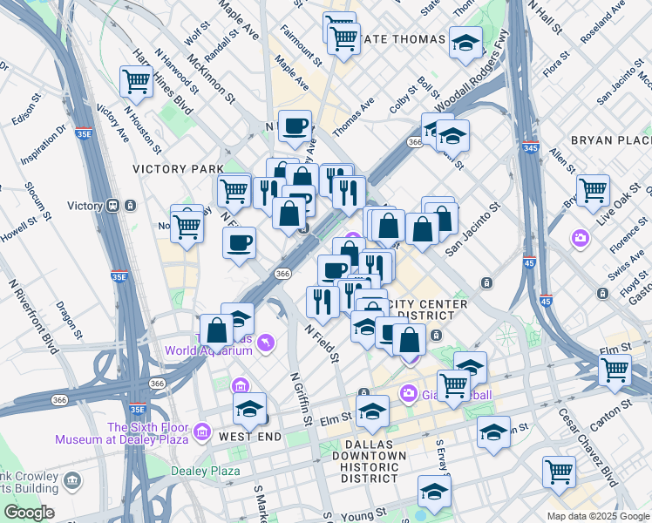Open the graduation cap marker at West End
Image resolution: width=652 pixels, height=523 pixels.
point(249,409)
